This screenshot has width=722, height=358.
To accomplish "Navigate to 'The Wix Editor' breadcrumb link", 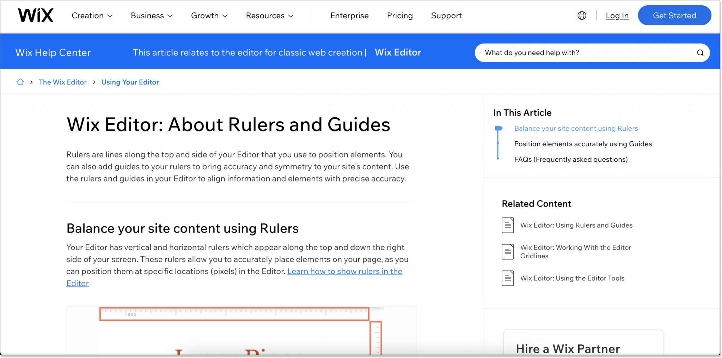I will (63, 82).
